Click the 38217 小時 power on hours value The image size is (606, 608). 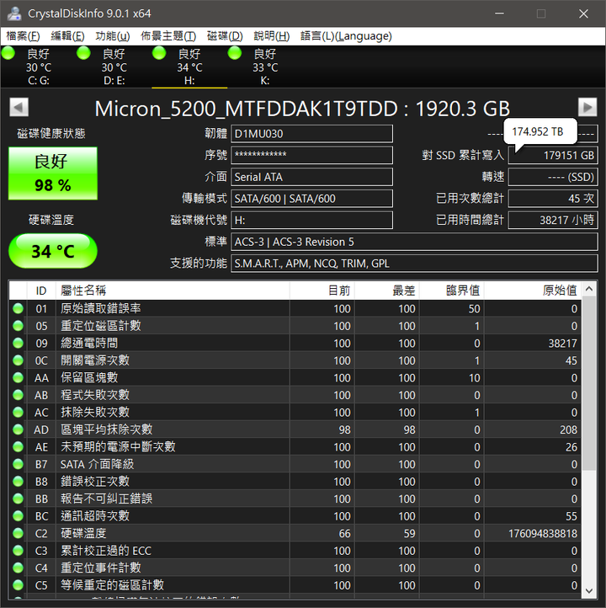click(553, 221)
